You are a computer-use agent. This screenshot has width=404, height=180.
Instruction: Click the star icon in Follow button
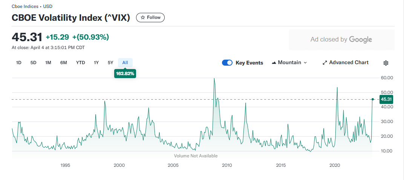click(143, 17)
